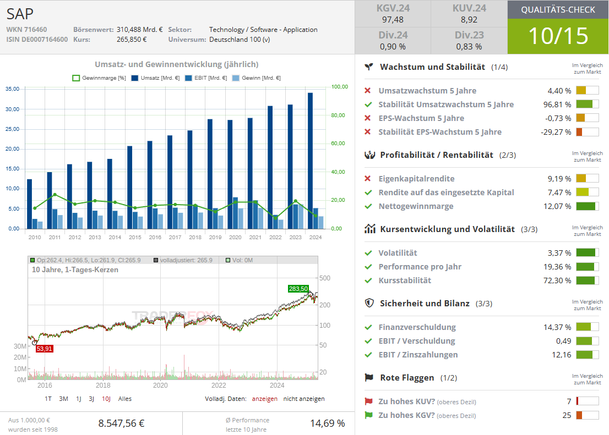Select anzeigen for Volladj. Daten
Viewport: 609px width, 435px height.
(x=264, y=399)
